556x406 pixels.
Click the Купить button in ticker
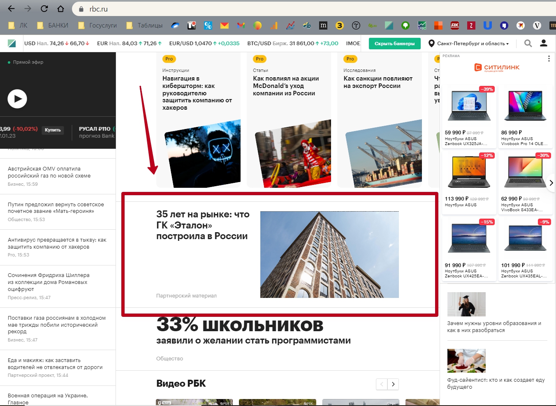click(53, 130)
